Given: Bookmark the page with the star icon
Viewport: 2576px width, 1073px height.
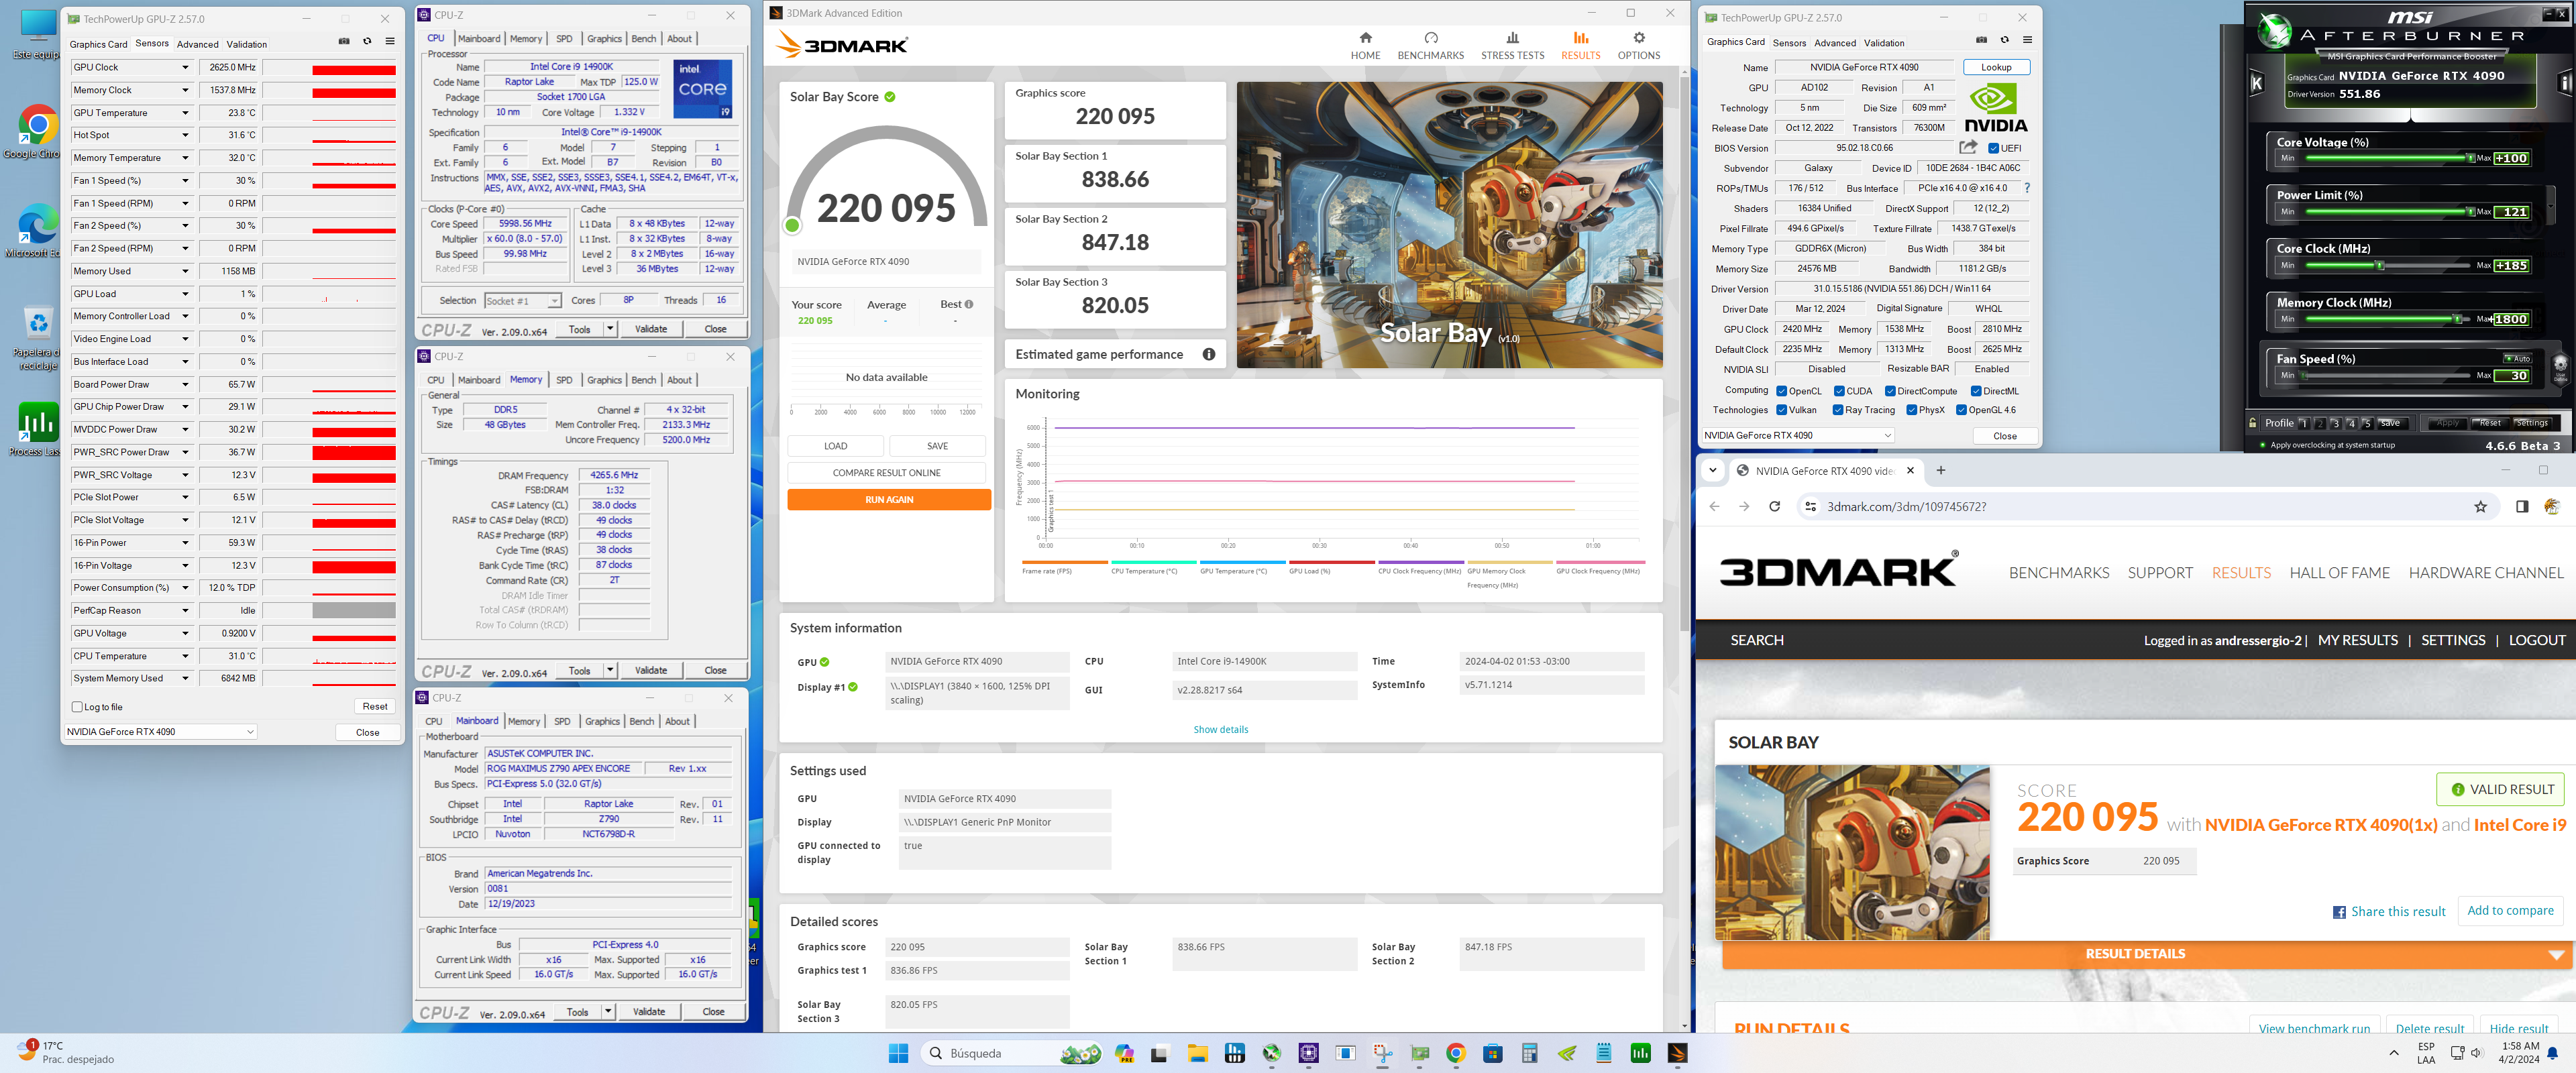Looking at the screenshot, I should [x=2480, y=507].
